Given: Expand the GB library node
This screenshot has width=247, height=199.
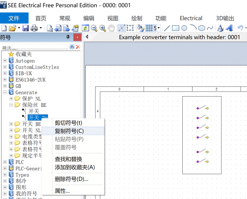Looking at the screenshot, I should click(x=5, y=86).
